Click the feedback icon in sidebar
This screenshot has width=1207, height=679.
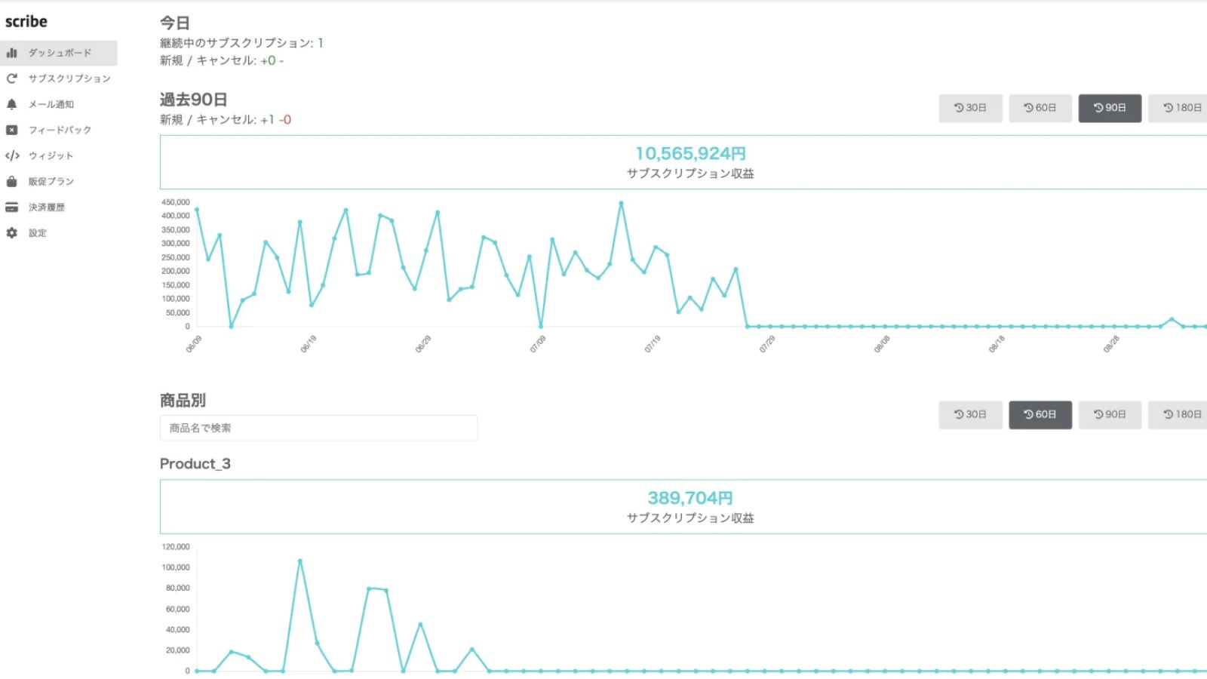click(11, 130)
